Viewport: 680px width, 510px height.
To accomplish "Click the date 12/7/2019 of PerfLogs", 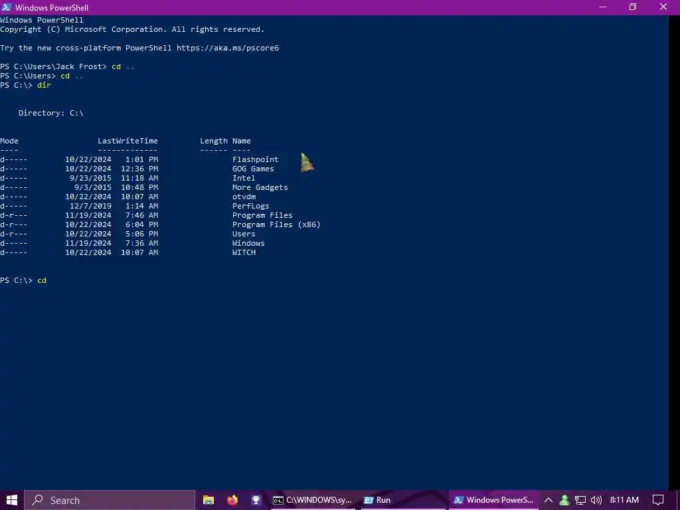I will coord(90,206).
